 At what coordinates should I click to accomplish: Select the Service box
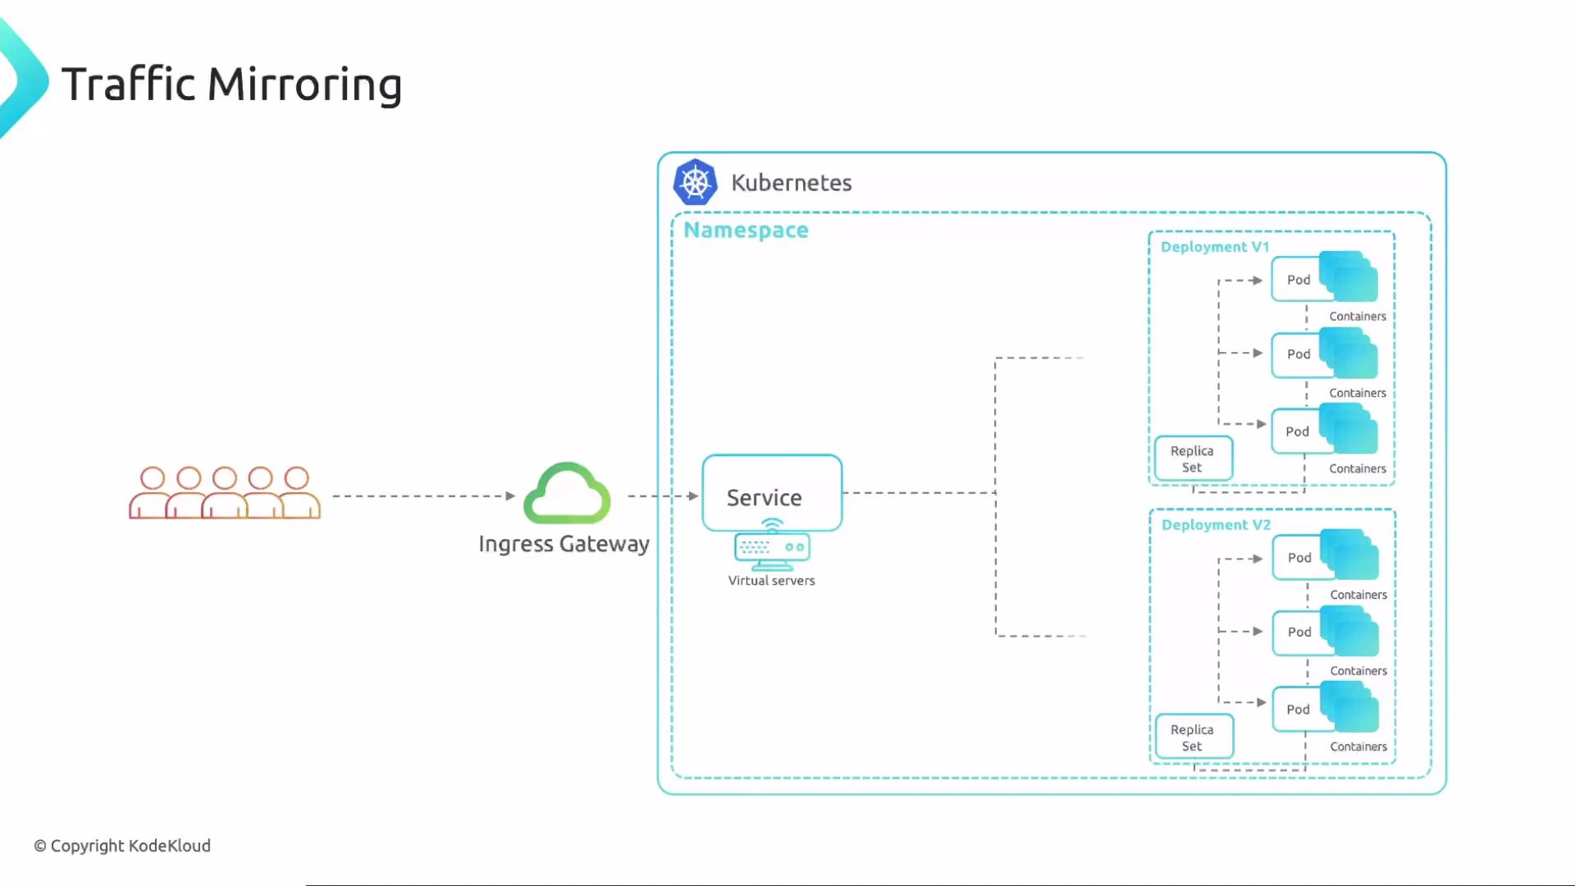coord(772,493)
